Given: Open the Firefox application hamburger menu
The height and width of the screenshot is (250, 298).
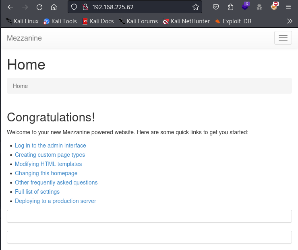Looking at the screenshot, I should tap(288, 7).
